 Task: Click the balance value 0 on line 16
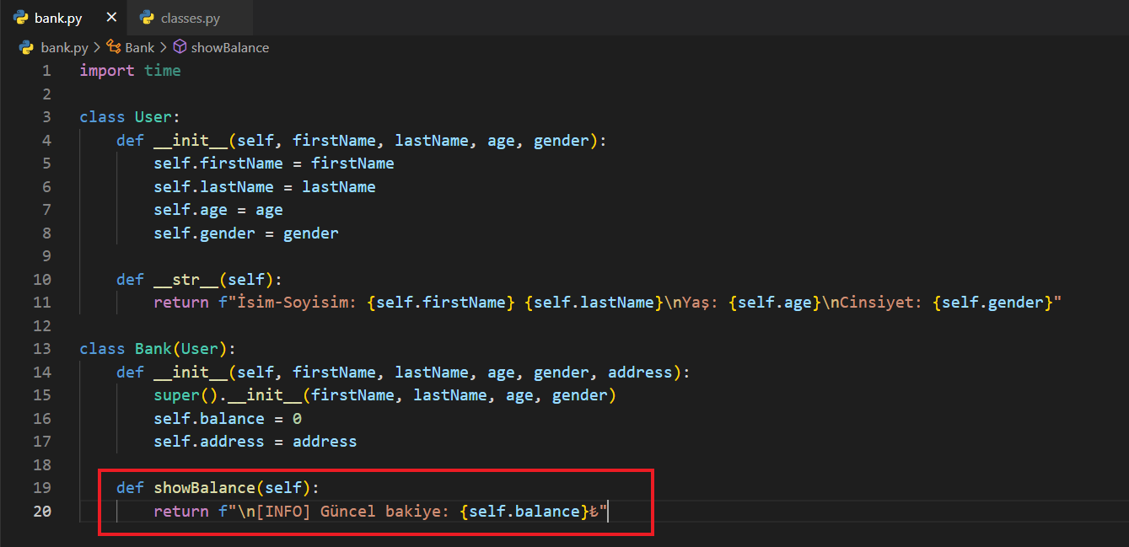(x=297, y=419)
